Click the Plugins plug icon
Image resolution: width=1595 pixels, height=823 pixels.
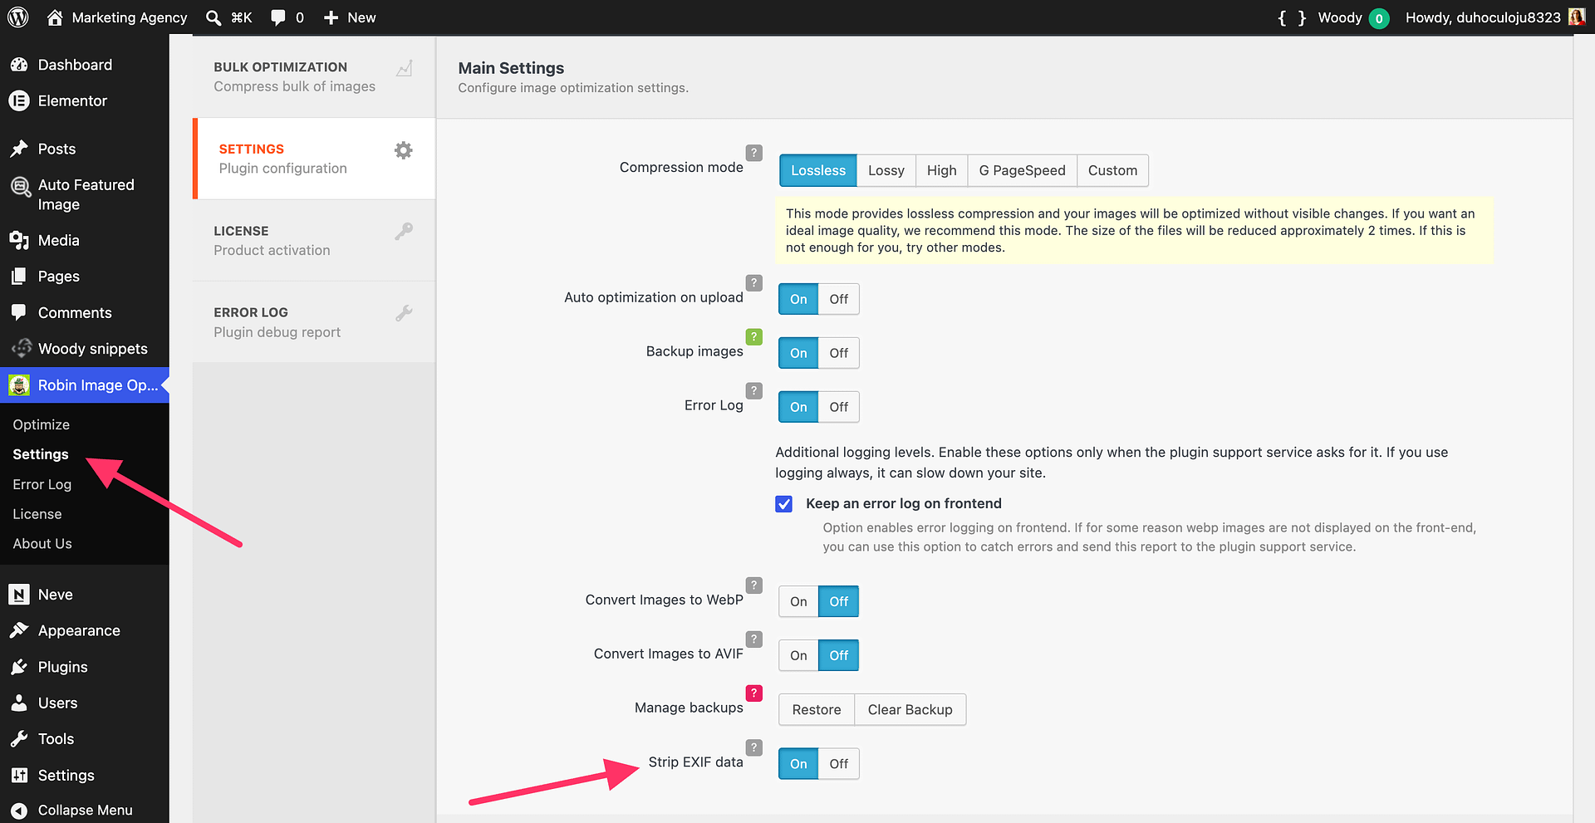click(19, 667)
